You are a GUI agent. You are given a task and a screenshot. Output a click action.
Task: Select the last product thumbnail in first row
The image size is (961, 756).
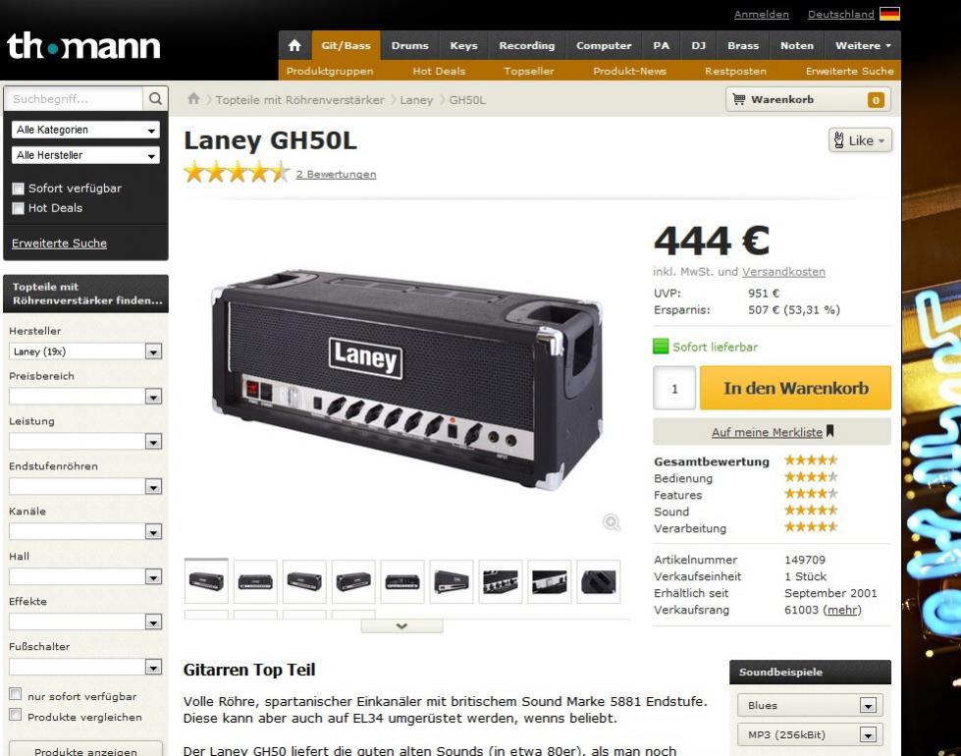pos(598,581)
